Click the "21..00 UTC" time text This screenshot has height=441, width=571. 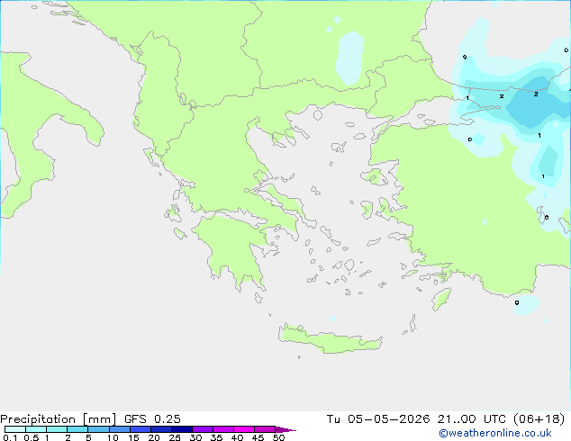tap(471, 419)
